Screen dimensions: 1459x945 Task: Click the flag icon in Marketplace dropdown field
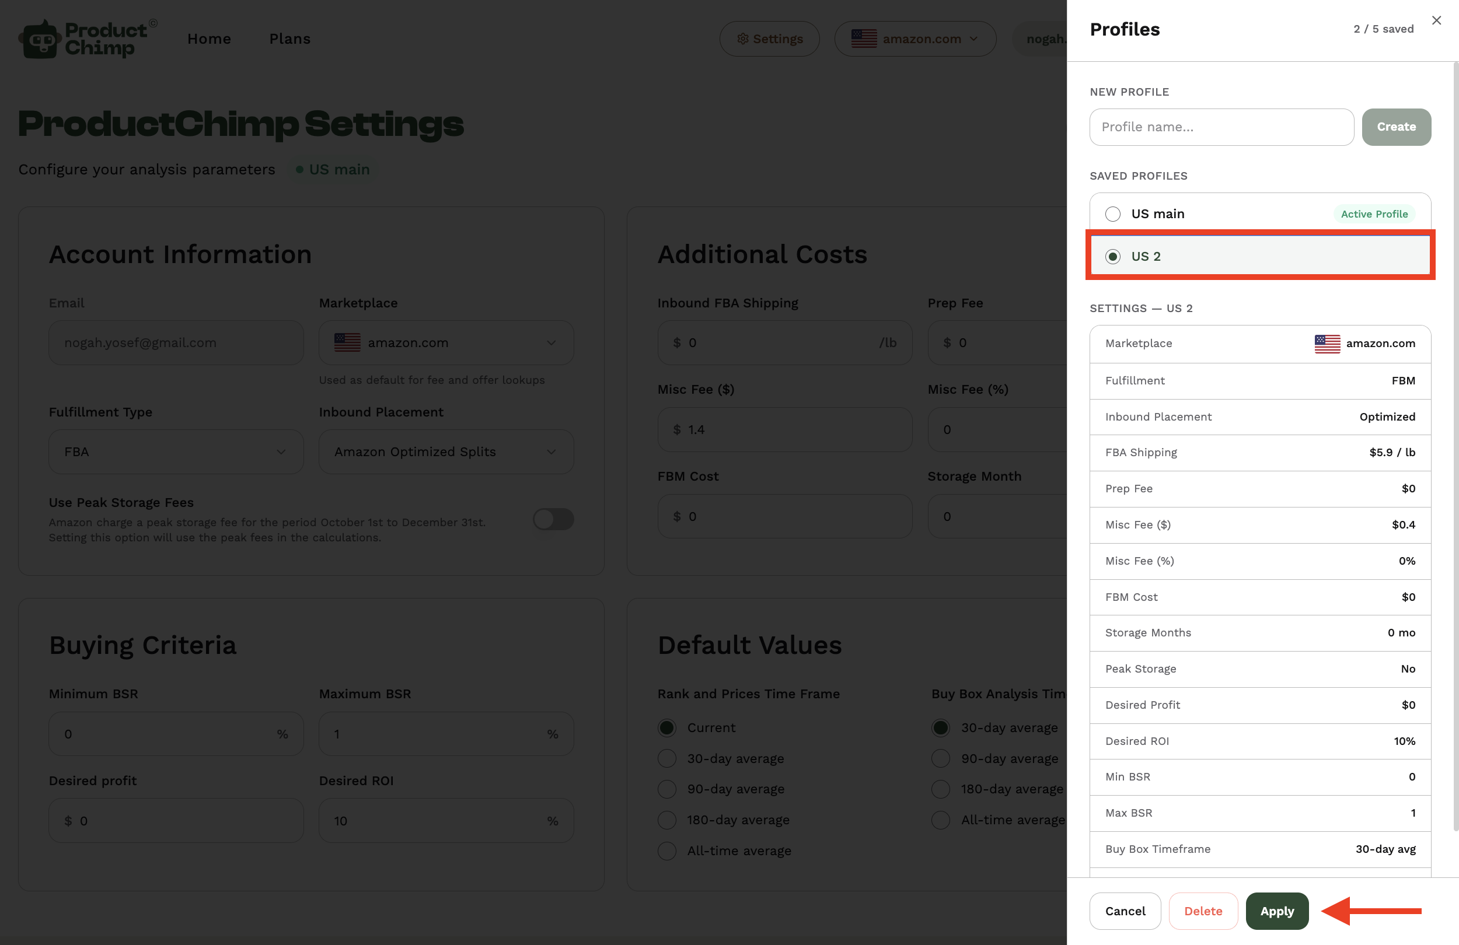click(x=347, y=342)
